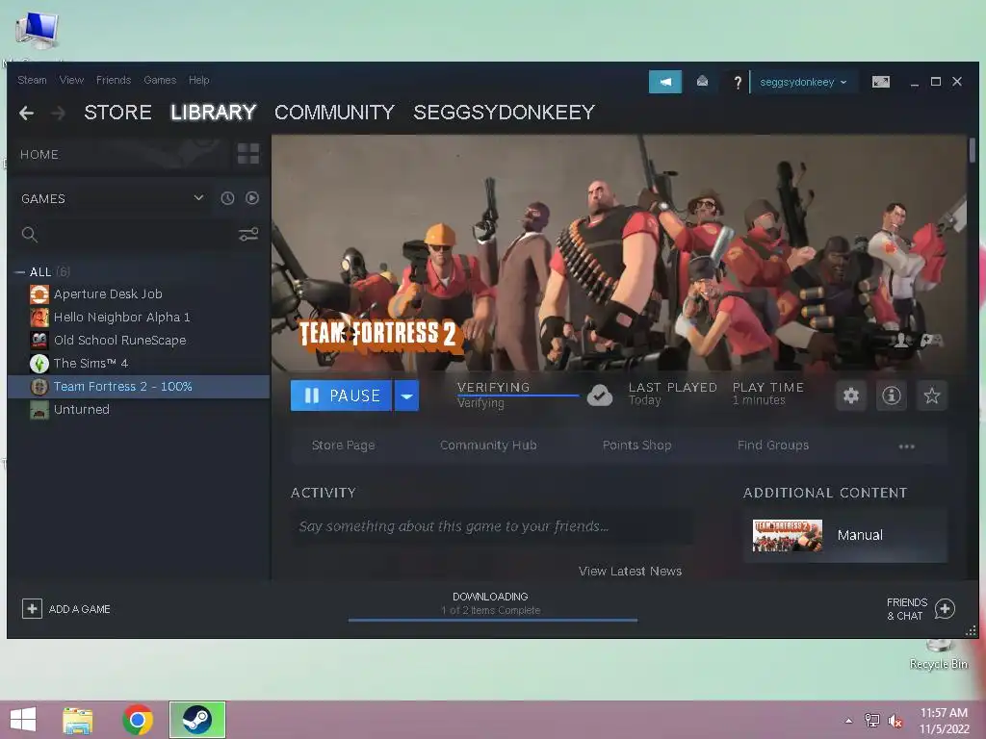Image resolution: width=986 pixels, height=739 pixels.
Task: Open the Steam menu
Action: click(x=32, y=80)
